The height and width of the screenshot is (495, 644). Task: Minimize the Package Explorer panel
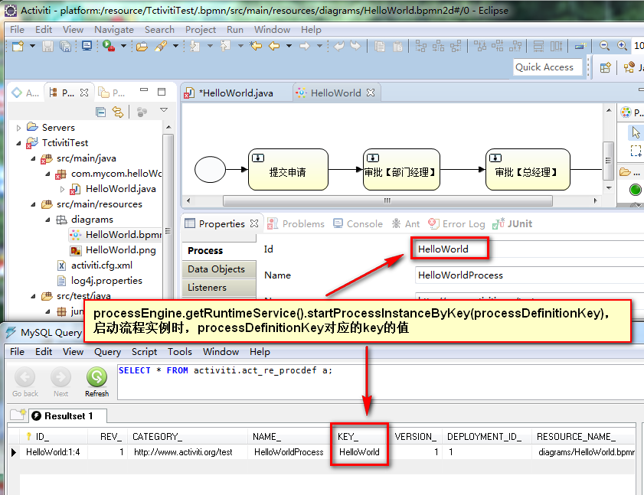(x=144, y=90)
